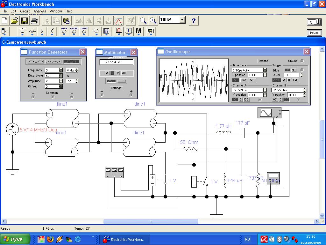Open the Logic Gates parts bin
Screen dimensions: 326x245
tap(96, 31)
